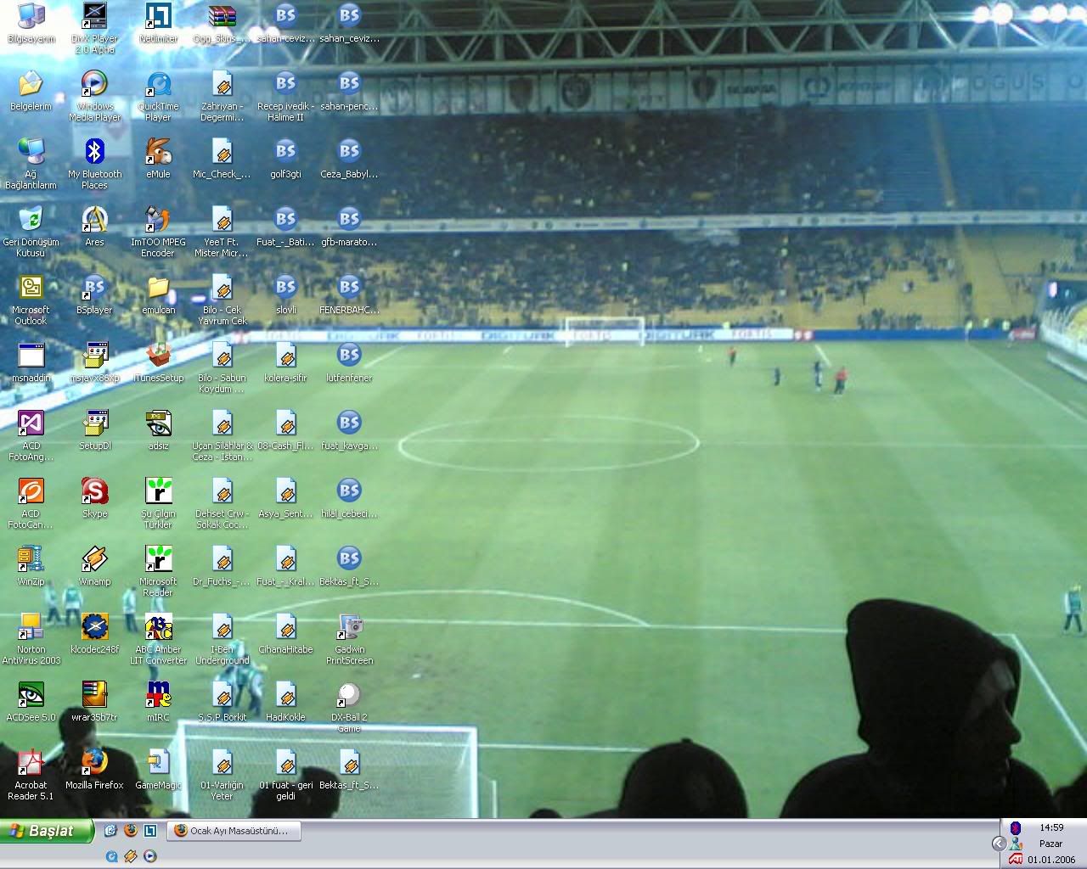Viewport: 1087px width, 869px height.
Task: Launch eMule from the desktop
Action: point(158,153)
